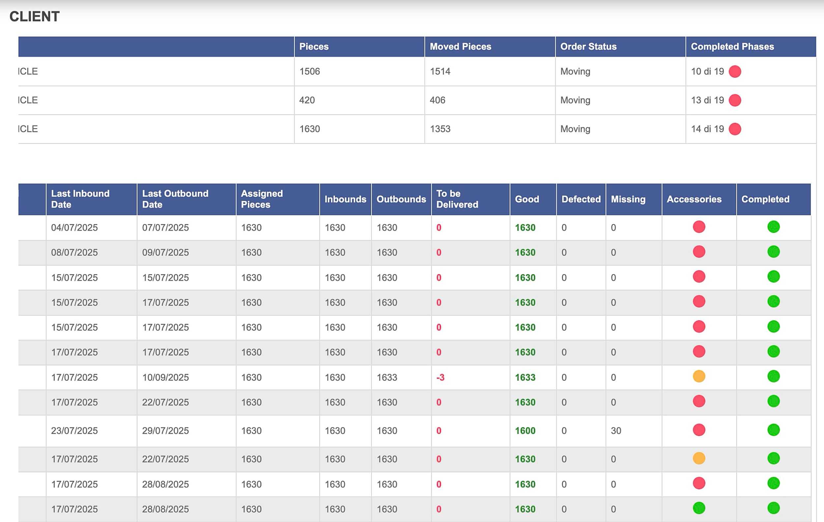Click orange Accessories dot in 10/09/2025 outbound row
This screenshot has width=824, height=522.
click(699, 376)
